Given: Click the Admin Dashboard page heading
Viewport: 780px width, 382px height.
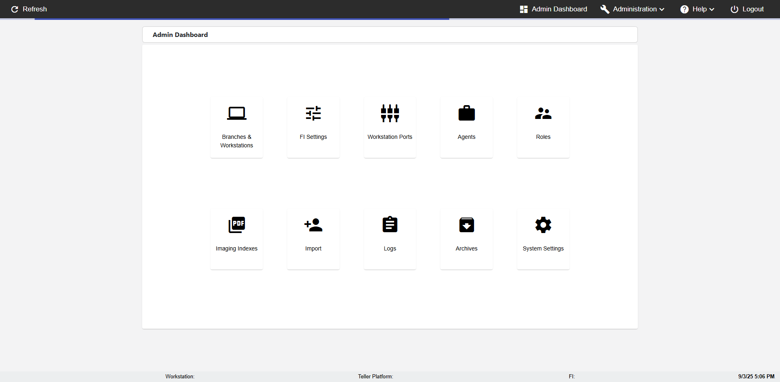Looking at the screenshot, I should (180, 35).
